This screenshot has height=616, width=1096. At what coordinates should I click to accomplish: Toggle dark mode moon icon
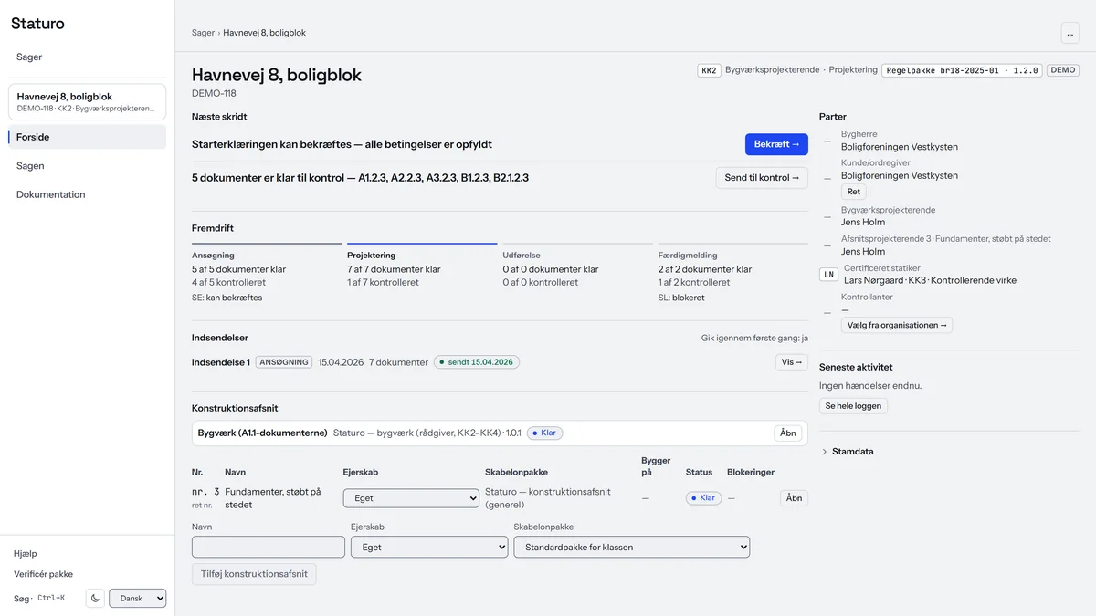[x=96, y=599]
